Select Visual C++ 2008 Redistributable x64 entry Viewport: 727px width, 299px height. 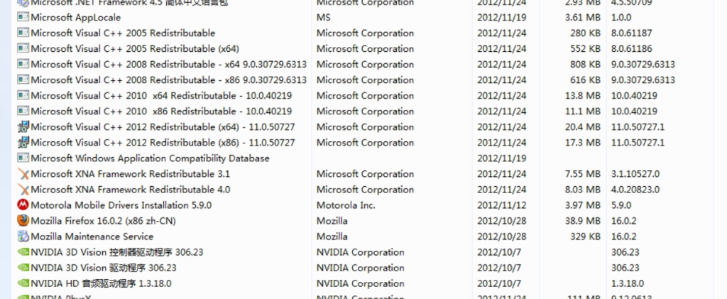[x=169, y=65]
